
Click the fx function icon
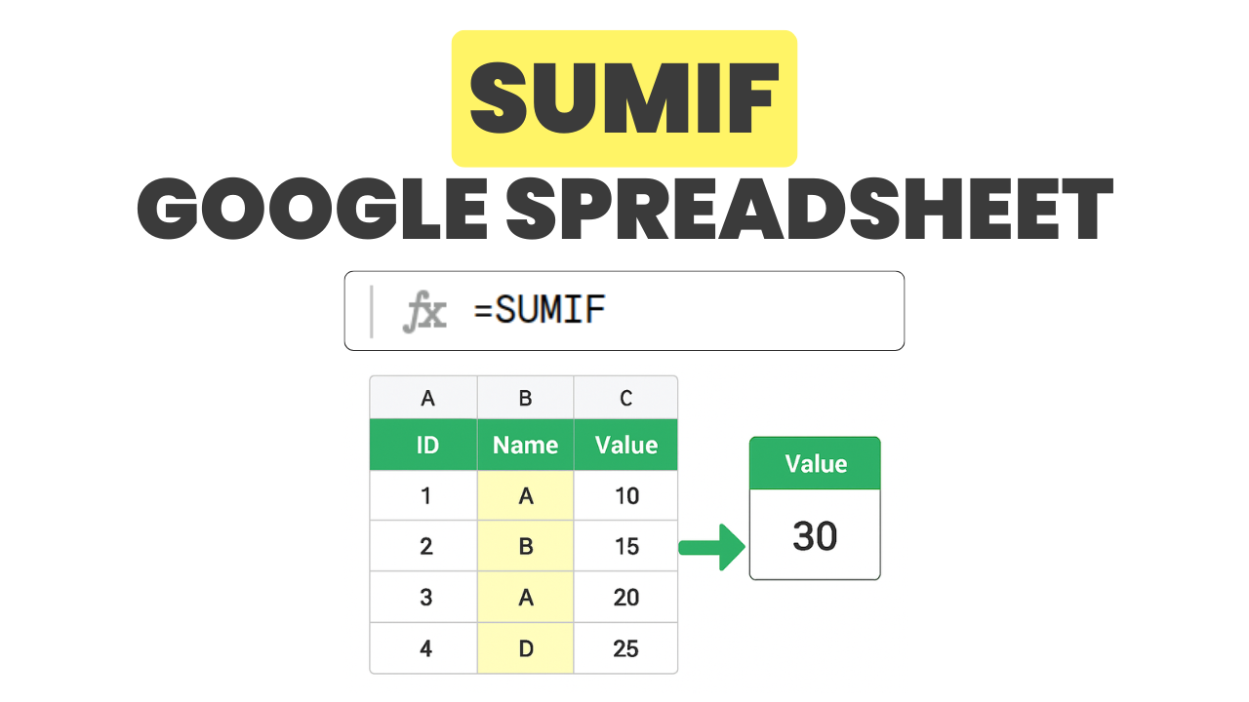pos(424,312)
